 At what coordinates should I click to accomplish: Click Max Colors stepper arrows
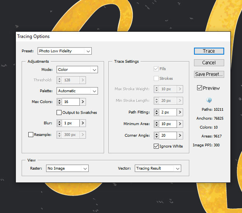pyautogui.click(x=59, y=102)
